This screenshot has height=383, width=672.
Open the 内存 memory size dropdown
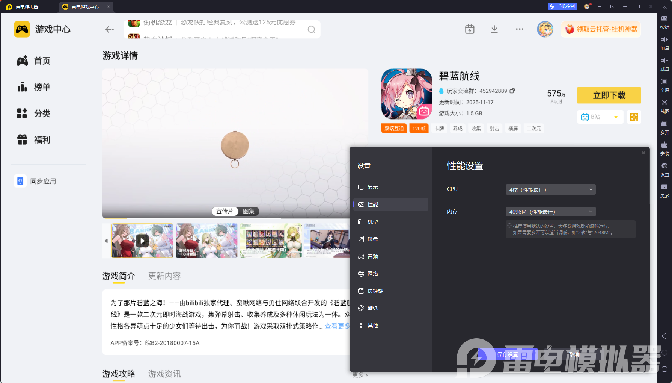pos(550,212)
